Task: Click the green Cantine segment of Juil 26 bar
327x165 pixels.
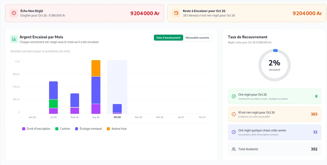Action: coord(53,104)
